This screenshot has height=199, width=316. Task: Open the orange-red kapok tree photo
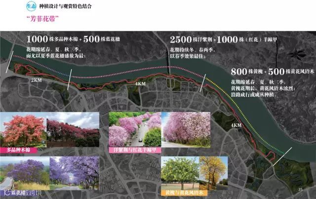(23, 130)
